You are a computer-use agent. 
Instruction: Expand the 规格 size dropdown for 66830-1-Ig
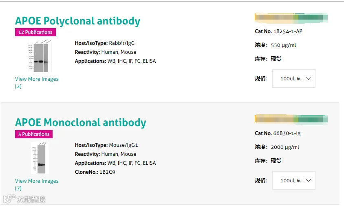tap(293, 180)
